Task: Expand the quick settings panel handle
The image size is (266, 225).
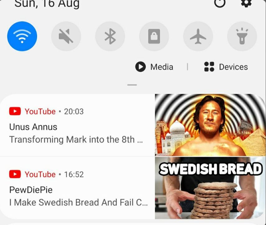Action: [x=132, y=85]
